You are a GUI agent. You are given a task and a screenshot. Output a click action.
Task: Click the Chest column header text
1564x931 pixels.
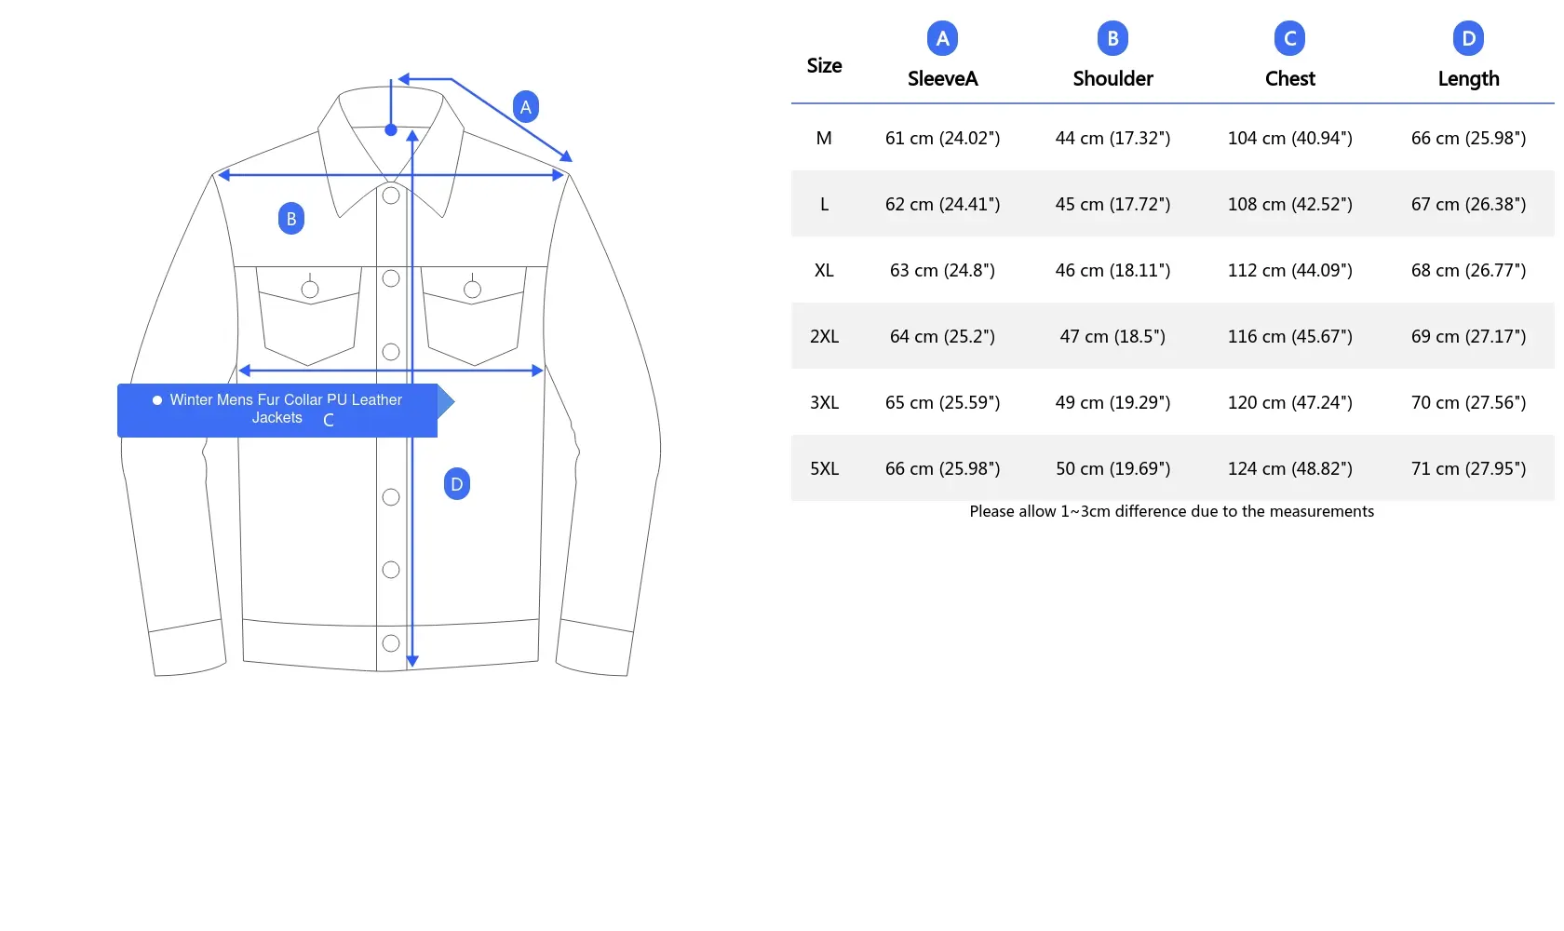[1289, 79]
